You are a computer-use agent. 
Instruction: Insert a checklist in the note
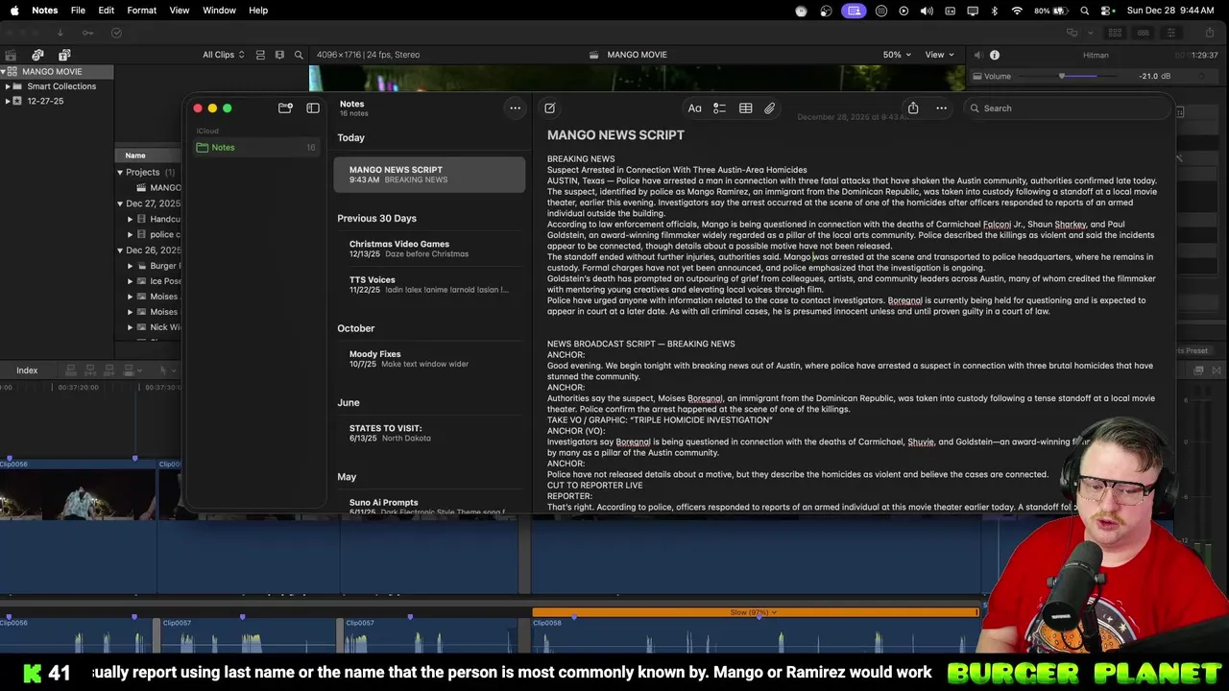coord(719,108)
